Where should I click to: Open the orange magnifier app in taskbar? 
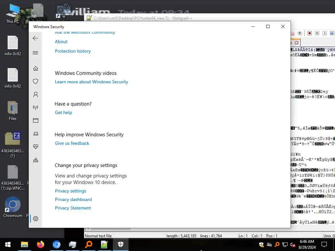88,244
